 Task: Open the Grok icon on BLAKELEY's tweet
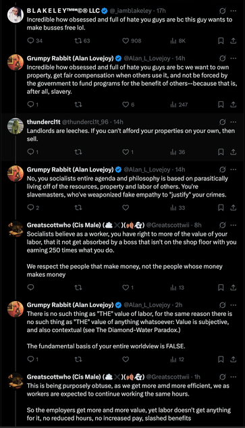222,11
